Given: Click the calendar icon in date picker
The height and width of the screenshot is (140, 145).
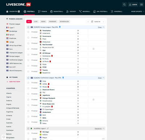Looking at the screenshot, I should click(92, 21).
